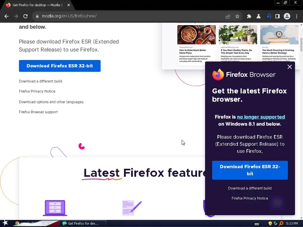The width and height of the screenshot is (303, 227).
Task: Select Get Firefox taskbar window button
Action: pyautogui.click(x=83, y=223)
